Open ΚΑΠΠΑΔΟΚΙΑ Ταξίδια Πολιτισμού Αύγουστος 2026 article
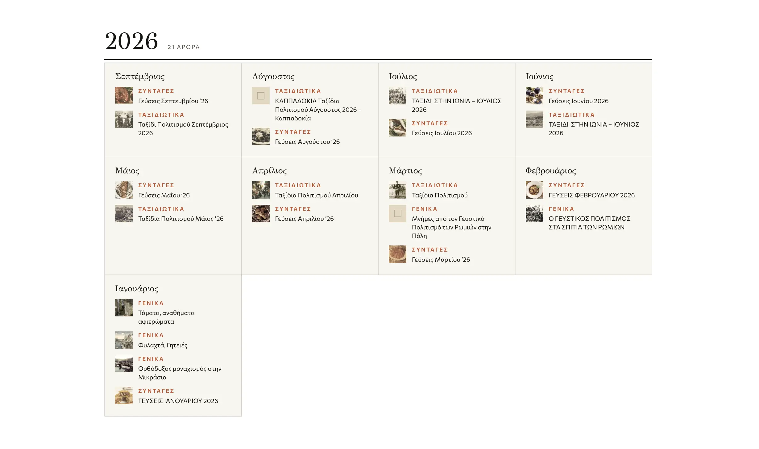Image resolution: width=759 pixels, height=449 pixels. coord(318,110)
